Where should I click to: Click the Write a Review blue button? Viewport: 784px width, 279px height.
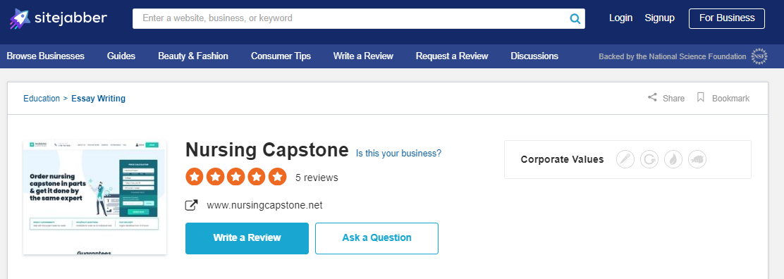click(x=247, y=239)
